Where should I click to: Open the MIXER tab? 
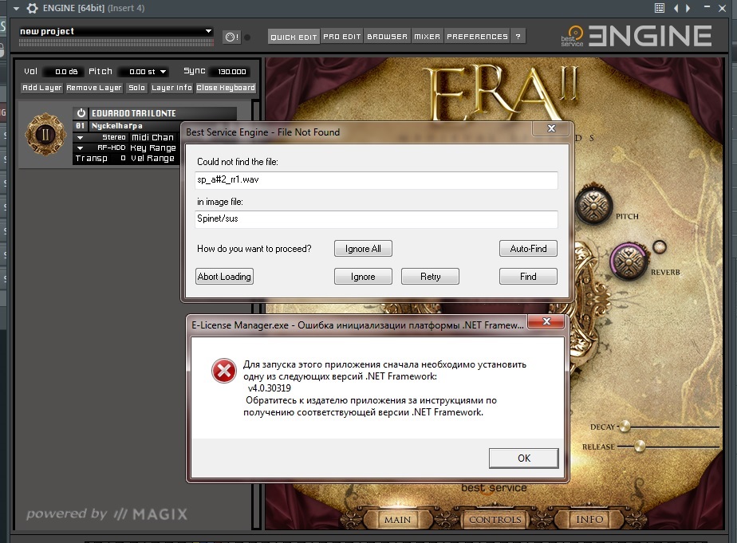coord(428,37)
